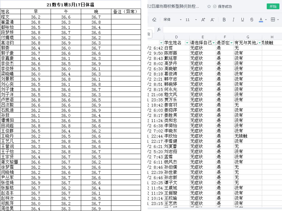This screenshot has height=211, width=282.
Task: Open the font color dropdown arrow
Action: (266, 20)
